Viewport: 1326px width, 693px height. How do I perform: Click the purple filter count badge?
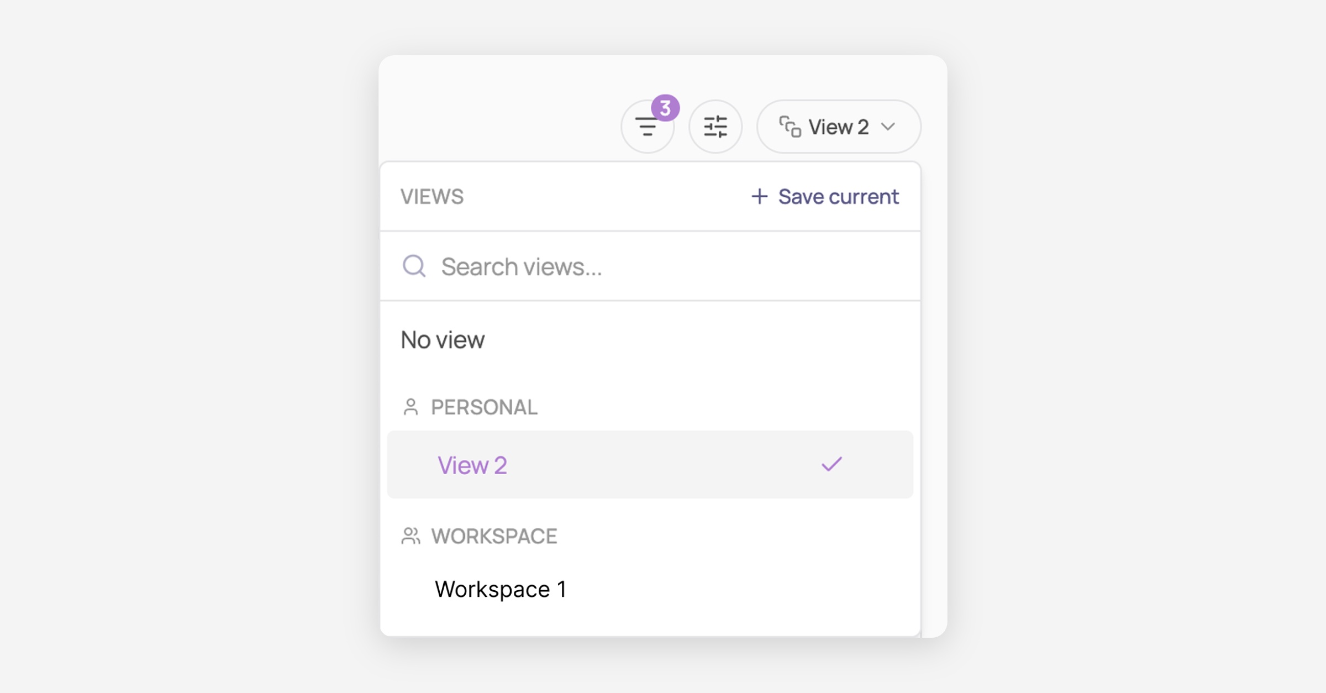click(665, 108)
